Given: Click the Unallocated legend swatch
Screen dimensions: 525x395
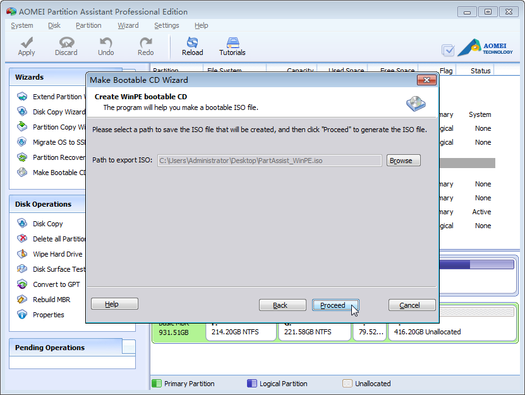Looking at the screenshot, I should tap(347, 383).
